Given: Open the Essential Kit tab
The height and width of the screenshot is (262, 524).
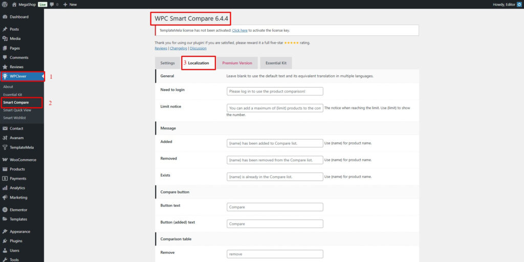Looking at the screenshot, I should (x=276, y=63).
